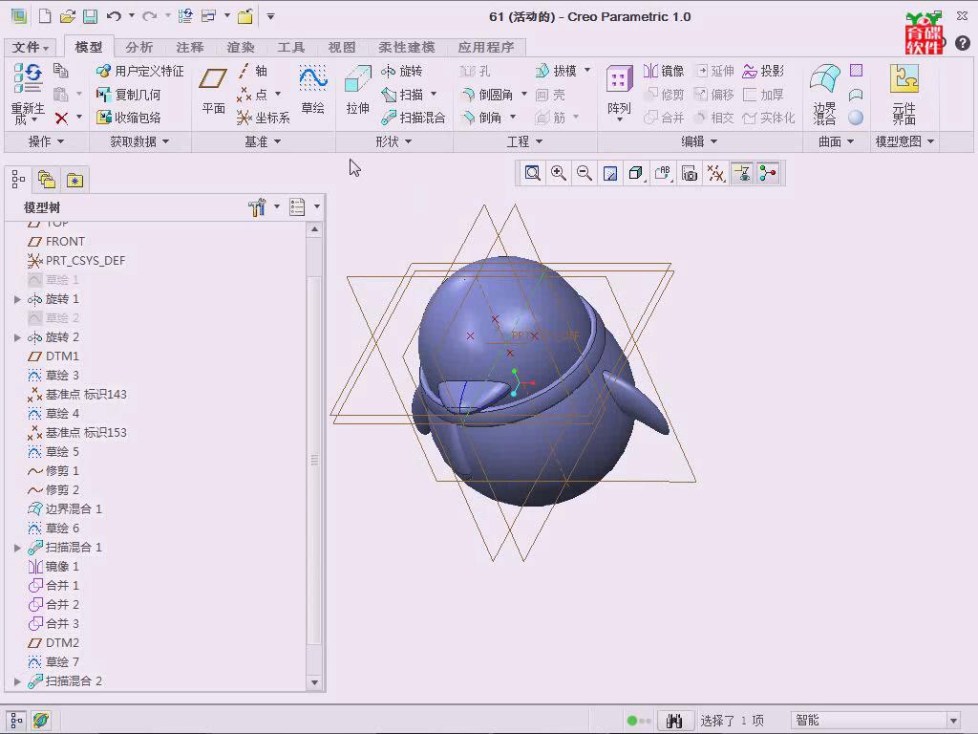Select the Extrude (拉伸) tool
978x734 pixels.
[x=358, y=90]
